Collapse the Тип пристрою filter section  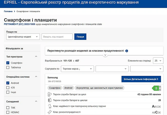[x=36, y=56]
